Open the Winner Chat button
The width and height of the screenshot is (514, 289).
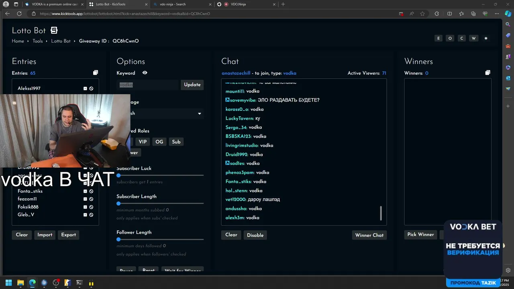pos(369,235)
